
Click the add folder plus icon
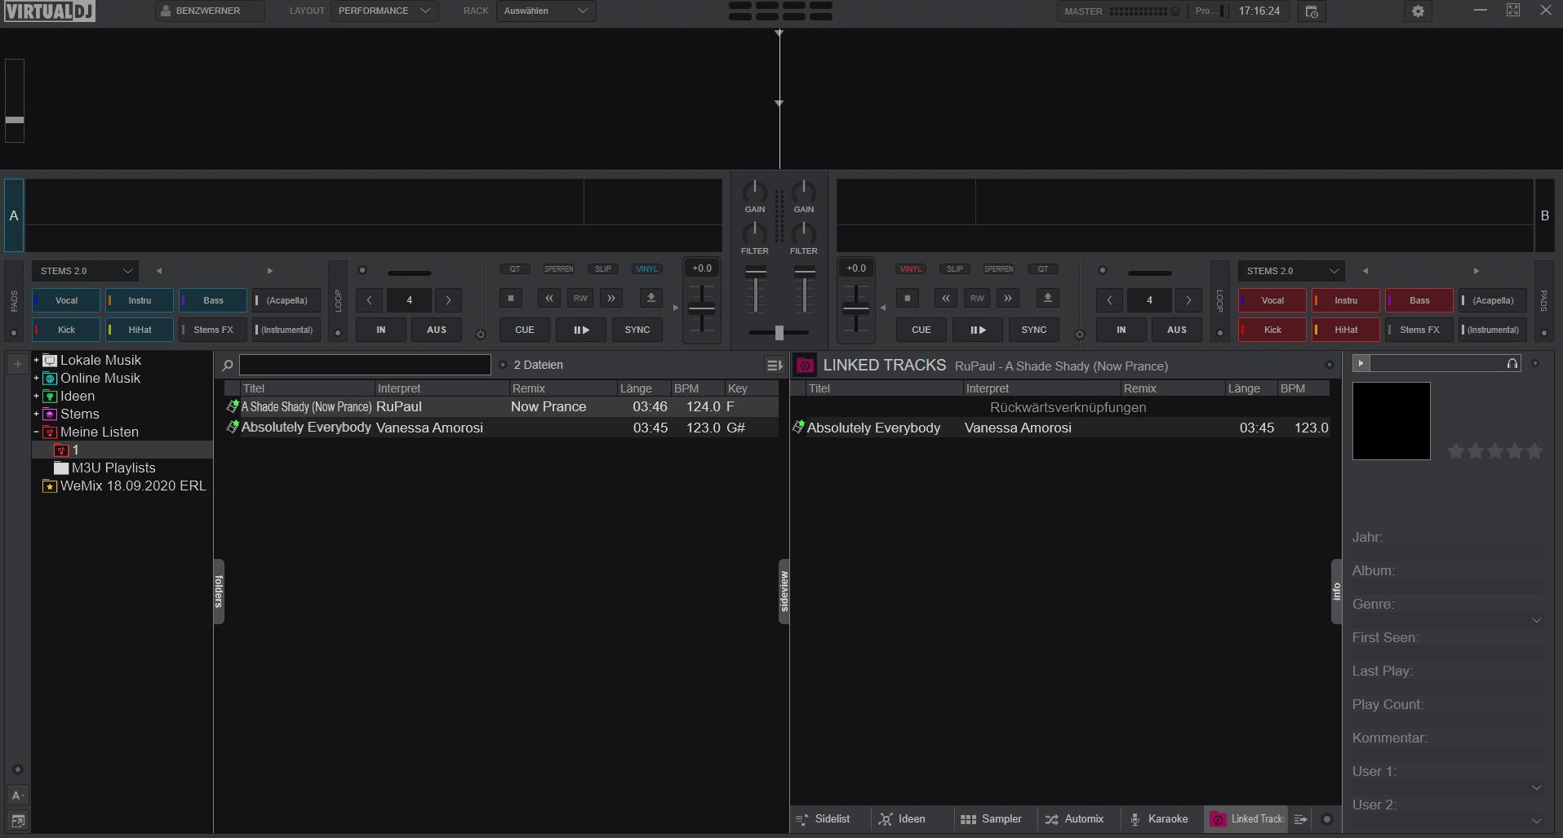coord(17,364)
